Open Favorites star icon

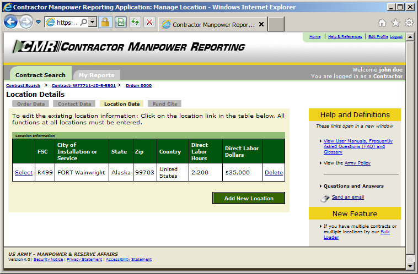(395, 23)
